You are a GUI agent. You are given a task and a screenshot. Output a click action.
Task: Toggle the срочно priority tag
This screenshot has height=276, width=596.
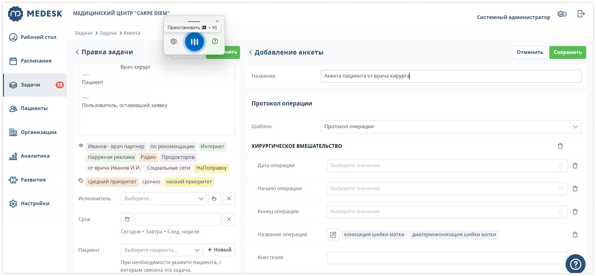(x=151, y=182)
